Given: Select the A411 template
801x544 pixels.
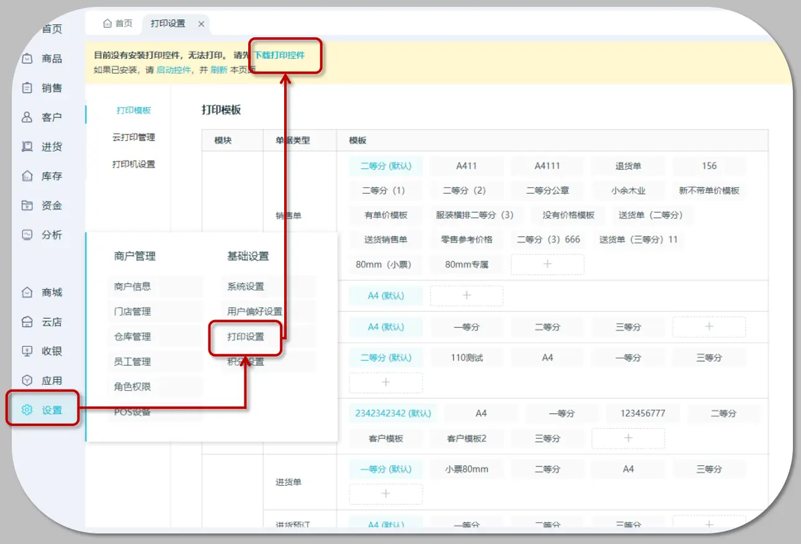Looking at the screenshot, I should pyautogui.click(x=467, y=166).
